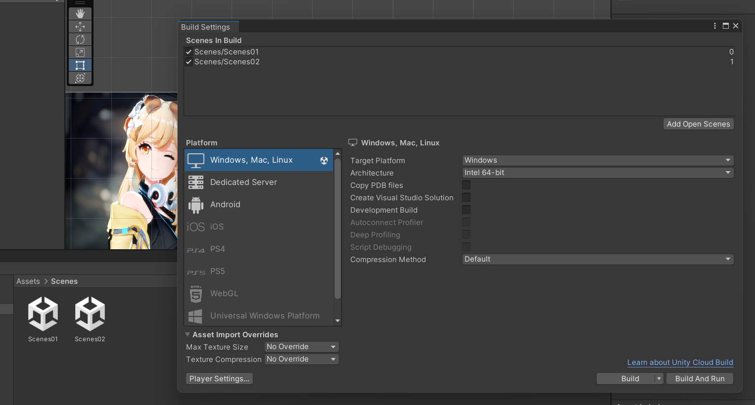755x405 pixels.
Task: Click the Build button
Action: (630, 379)
